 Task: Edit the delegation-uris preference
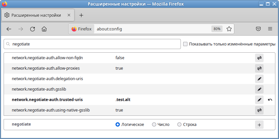259,79
